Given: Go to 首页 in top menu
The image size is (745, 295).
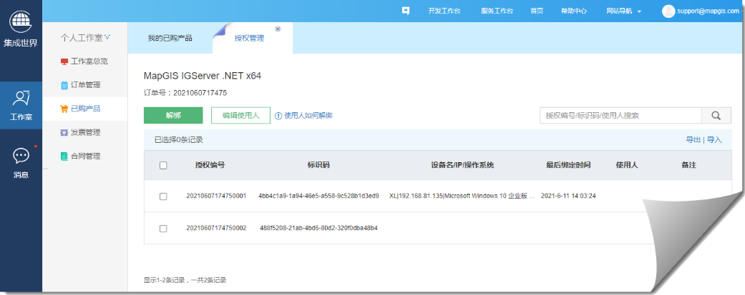Looking at the screenshot, I should pyautogui.click(x=537, y=11).
